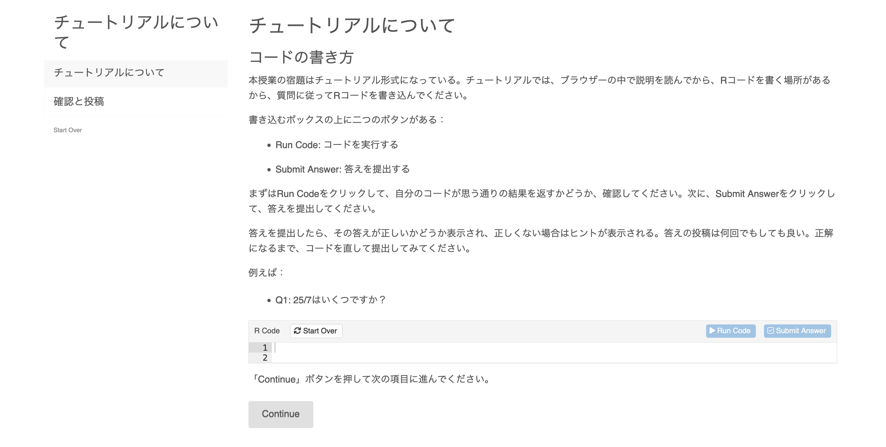886x447 pixels.
Task: Click line number 1 in editor gutter
Action: (265, 348)
